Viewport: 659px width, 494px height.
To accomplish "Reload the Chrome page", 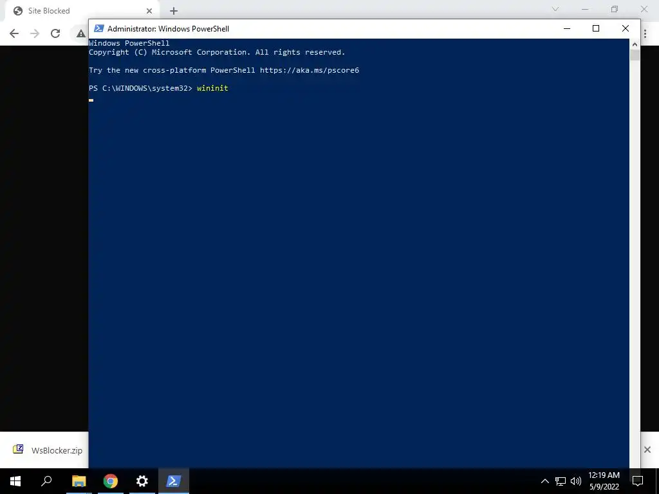I will [x=55, y=33].
